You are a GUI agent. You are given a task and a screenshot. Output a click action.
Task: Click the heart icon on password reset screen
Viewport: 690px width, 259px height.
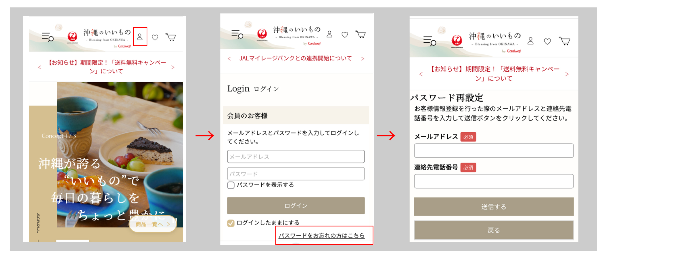(547, 41)
